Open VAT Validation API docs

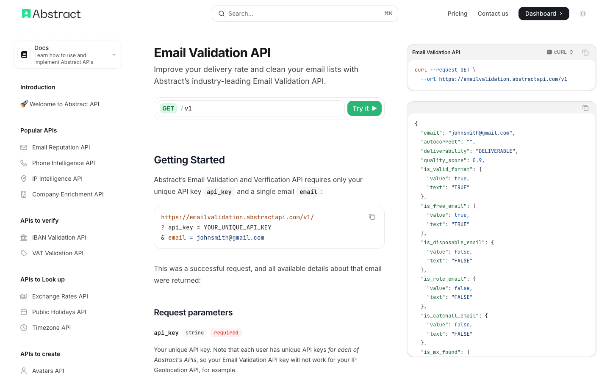(x=58, y=253)
